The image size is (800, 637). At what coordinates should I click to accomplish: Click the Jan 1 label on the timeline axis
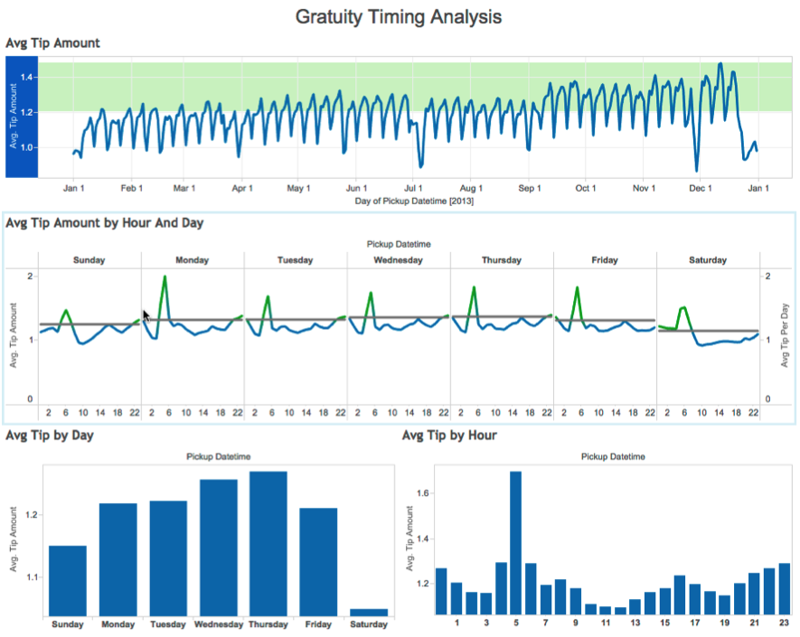coord(74,188)
